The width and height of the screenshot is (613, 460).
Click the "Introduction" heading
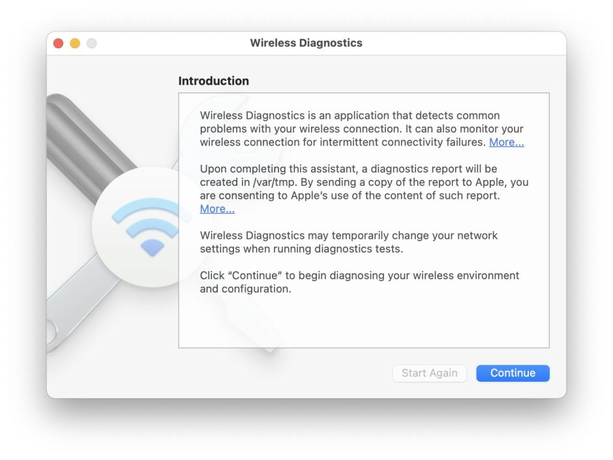213,81
